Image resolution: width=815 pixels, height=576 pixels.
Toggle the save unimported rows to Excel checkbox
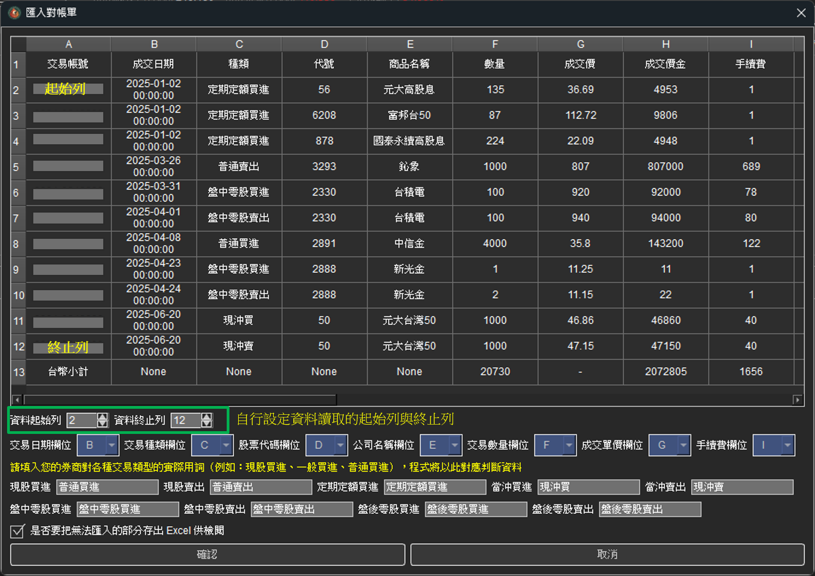point(17,531)
